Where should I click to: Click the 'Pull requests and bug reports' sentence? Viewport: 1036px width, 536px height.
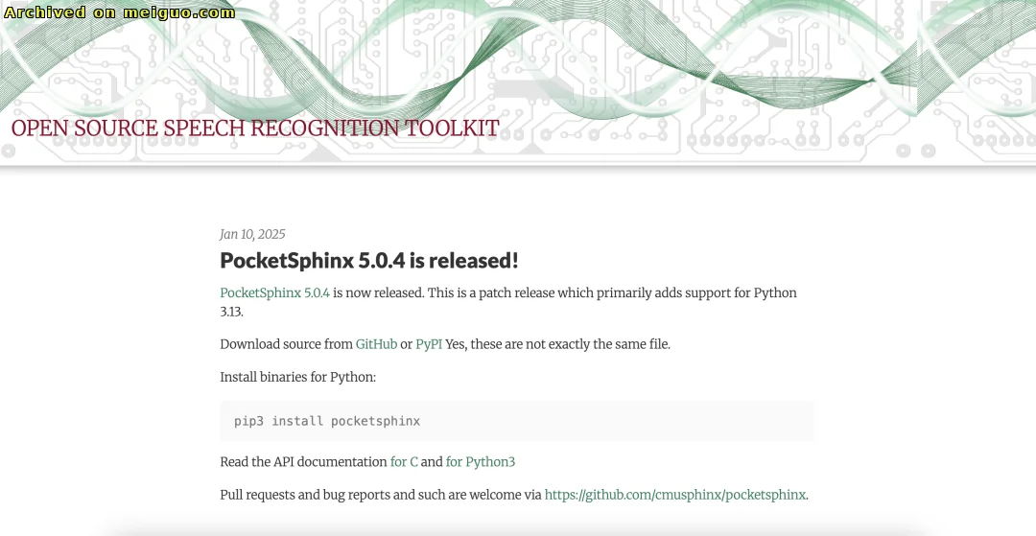381,495
